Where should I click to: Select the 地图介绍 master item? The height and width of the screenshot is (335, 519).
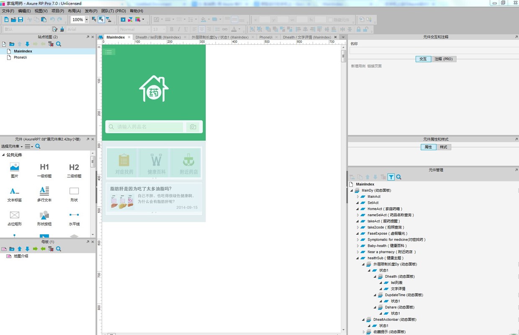(x=21, y=256)
